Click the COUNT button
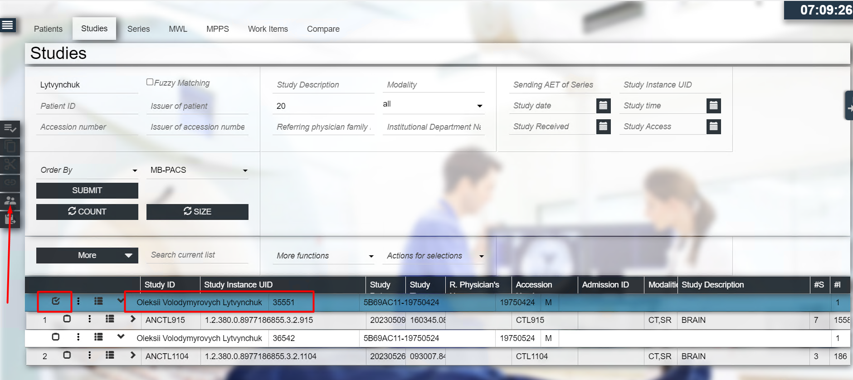Viewport: 853px width, 380px height. click(87, 212)
